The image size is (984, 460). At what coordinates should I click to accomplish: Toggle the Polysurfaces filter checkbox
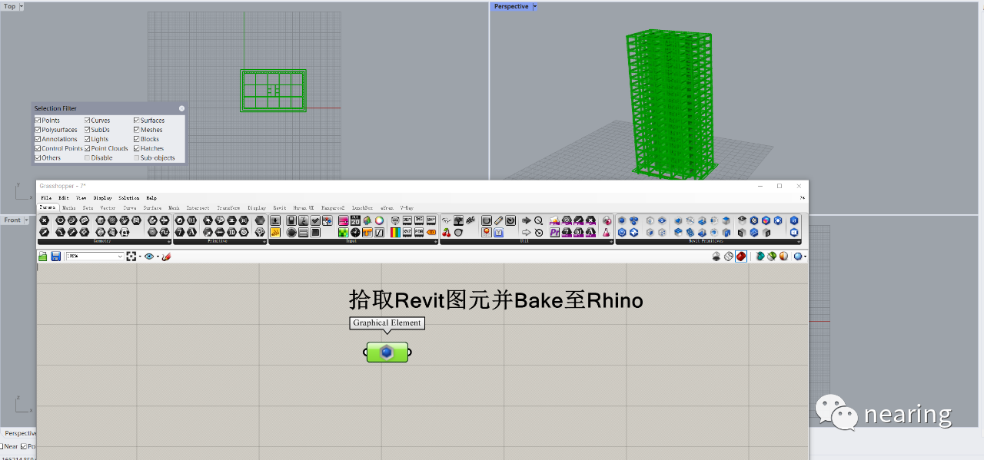(x=38, y=130)
